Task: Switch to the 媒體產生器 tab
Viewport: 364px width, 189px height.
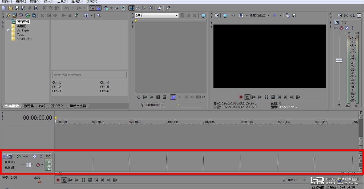Action: point(78,106)
